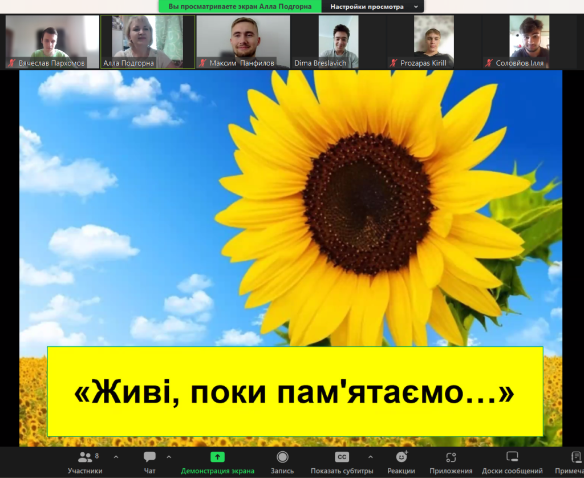
Task: Open the Участники participants panel
Action: (x=85, y=463)
